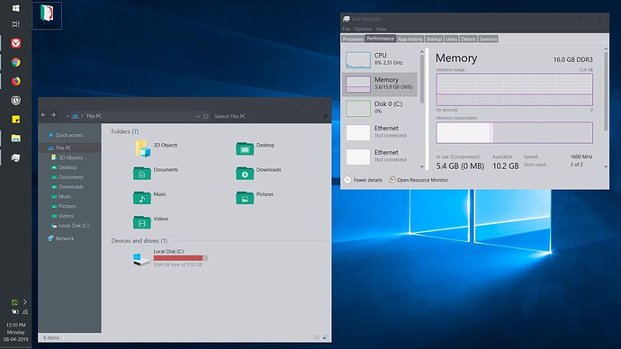Screen dimensions: 621x349
Task: Open the Downloads folder icon
Action: pos(245,173)
